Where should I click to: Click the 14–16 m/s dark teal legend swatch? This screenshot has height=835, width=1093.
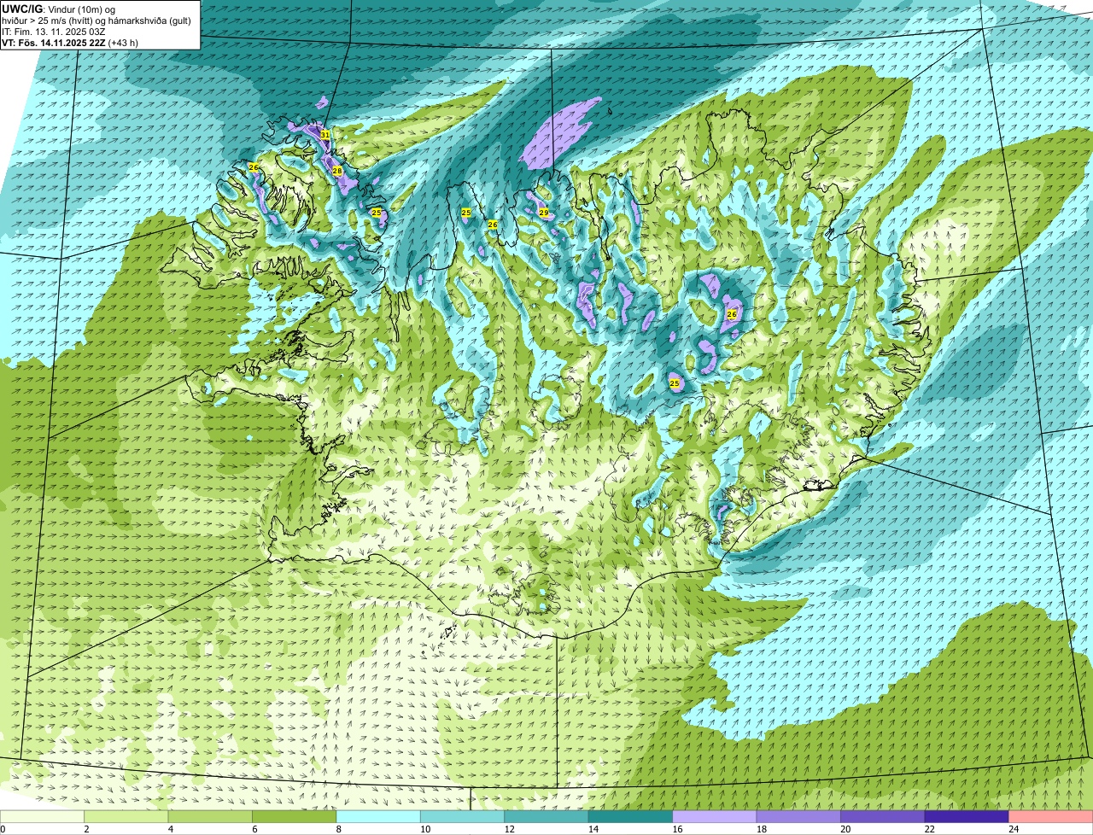(631, 817)
